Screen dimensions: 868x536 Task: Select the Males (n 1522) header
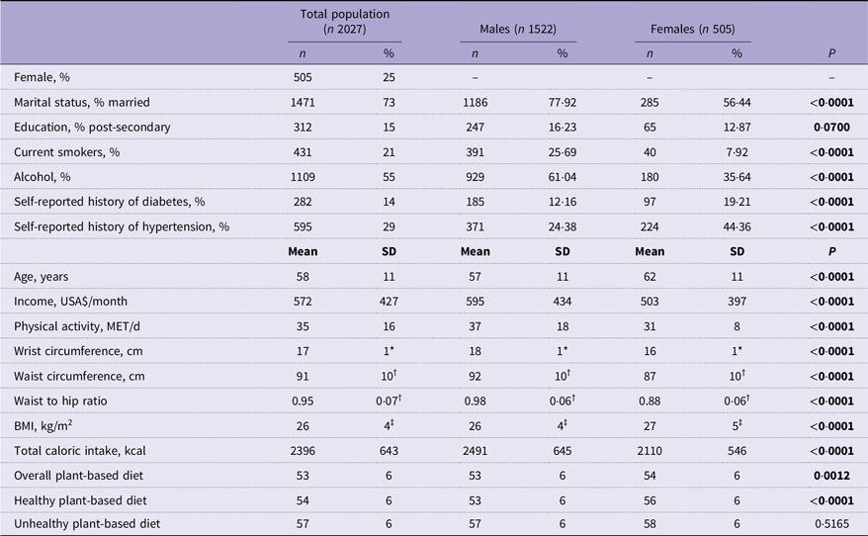518,29
